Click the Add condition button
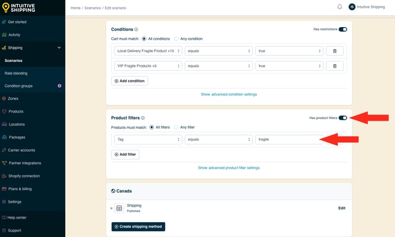 tap(130, 81)
